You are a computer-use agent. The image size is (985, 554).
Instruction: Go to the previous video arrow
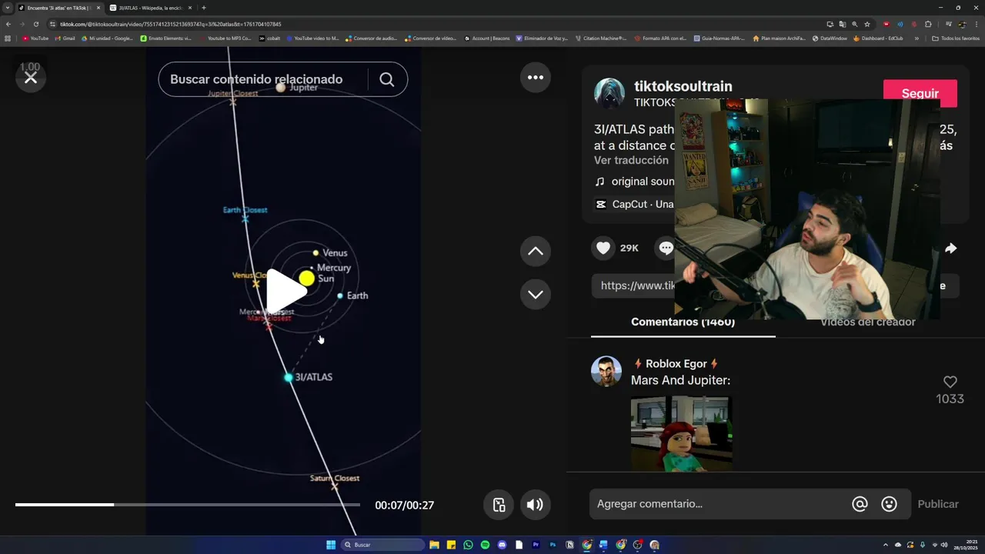coord(536,252)
